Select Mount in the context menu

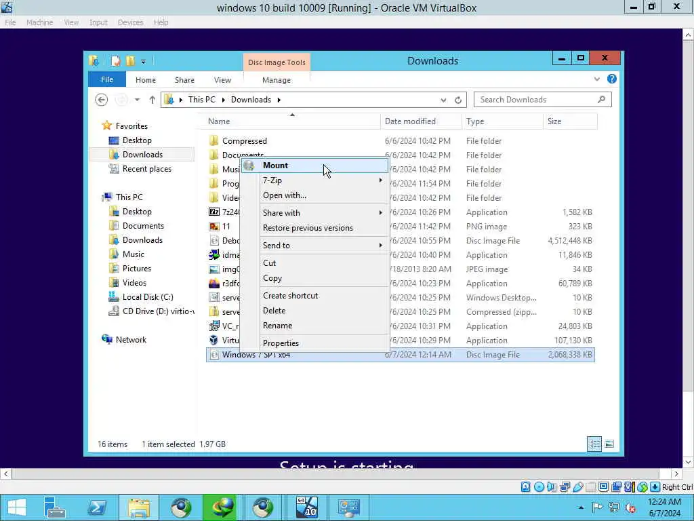click(x=314, y=166)
